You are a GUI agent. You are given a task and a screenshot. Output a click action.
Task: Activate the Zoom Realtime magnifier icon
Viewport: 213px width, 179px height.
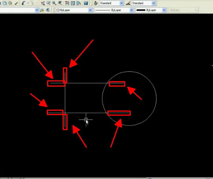click(x=48, y=3)
